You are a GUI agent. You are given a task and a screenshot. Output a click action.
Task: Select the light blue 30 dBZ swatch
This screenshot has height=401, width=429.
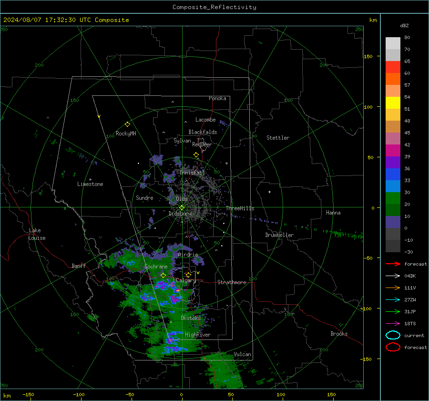393,186
